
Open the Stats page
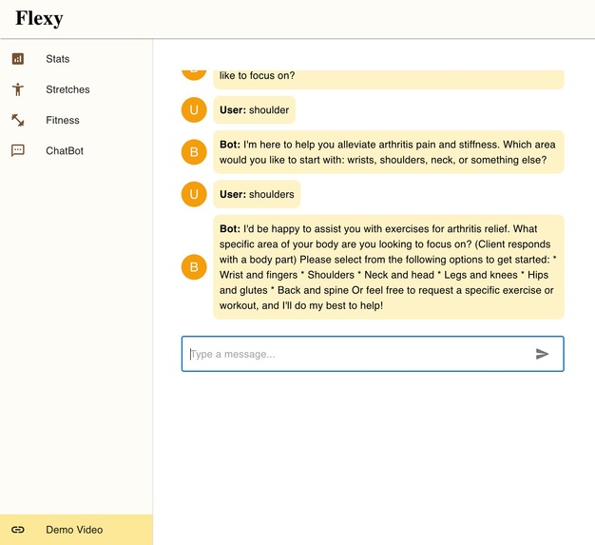point(76,59)
